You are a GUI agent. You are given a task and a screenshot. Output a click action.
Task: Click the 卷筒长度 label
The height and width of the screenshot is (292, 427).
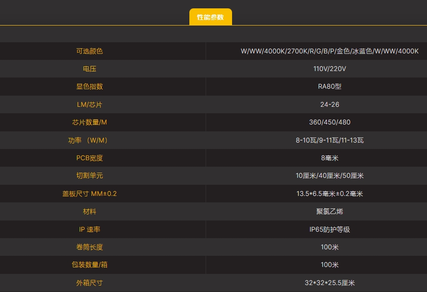tap(90, 247)
